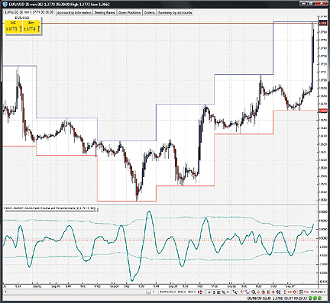Click the red crosshair icon in toolbar
Viewport: 330px width, 303px height.
(273, 292)
